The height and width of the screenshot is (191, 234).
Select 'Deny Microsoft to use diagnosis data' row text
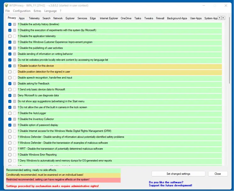click(38, 95)
